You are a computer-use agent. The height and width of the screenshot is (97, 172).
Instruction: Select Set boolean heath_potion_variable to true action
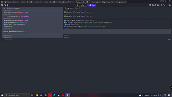pyautogui.click(x=85, y=26)
